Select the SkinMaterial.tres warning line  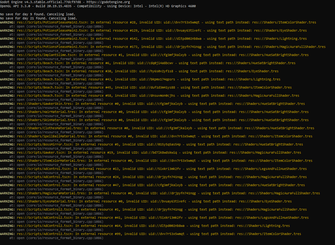(x=154, y=120)
